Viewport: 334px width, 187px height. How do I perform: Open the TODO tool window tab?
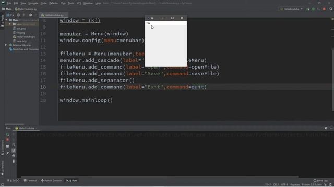click(x=13, y=181)
